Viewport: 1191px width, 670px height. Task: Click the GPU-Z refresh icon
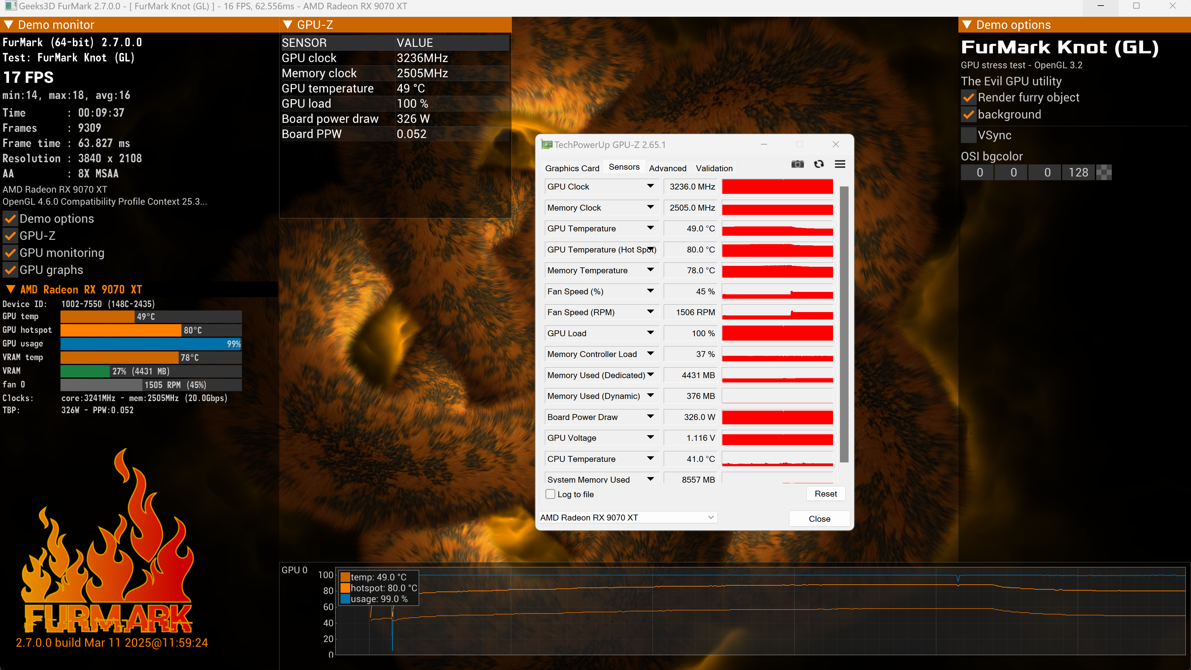point(819,164)
